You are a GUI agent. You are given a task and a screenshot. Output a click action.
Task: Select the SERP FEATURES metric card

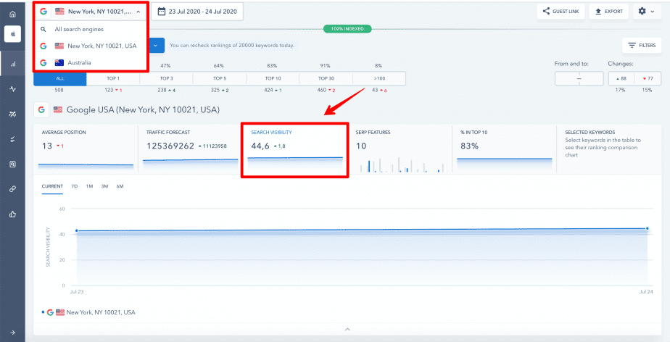click(400, 149)
